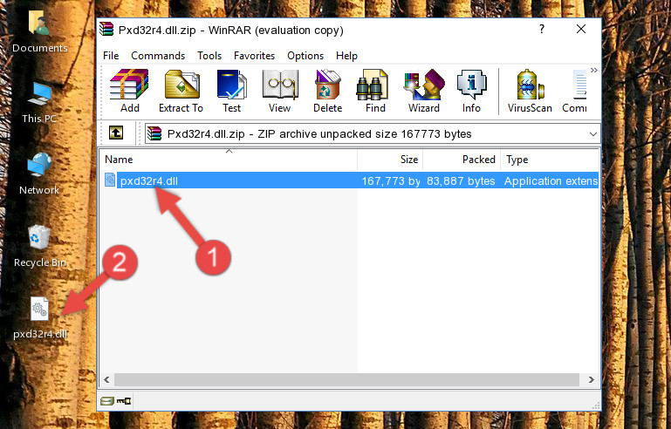
Task: Open the View file tool
Action: (x=280, y=91)
